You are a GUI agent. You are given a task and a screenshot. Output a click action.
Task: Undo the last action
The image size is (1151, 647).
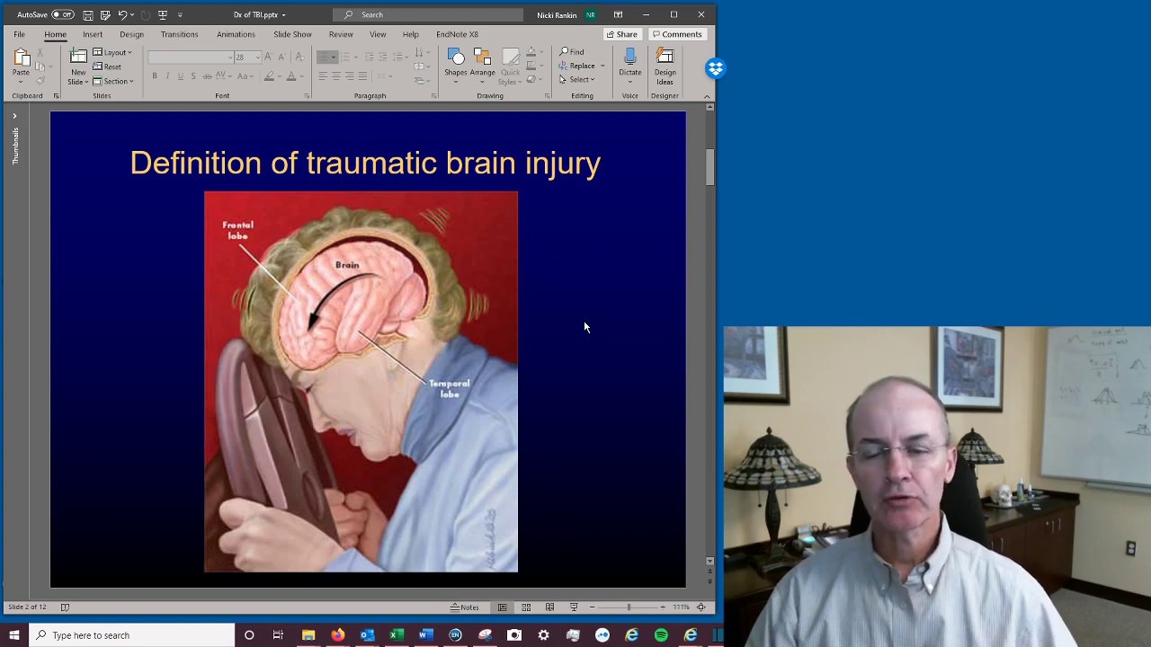(x=122, y=14)
